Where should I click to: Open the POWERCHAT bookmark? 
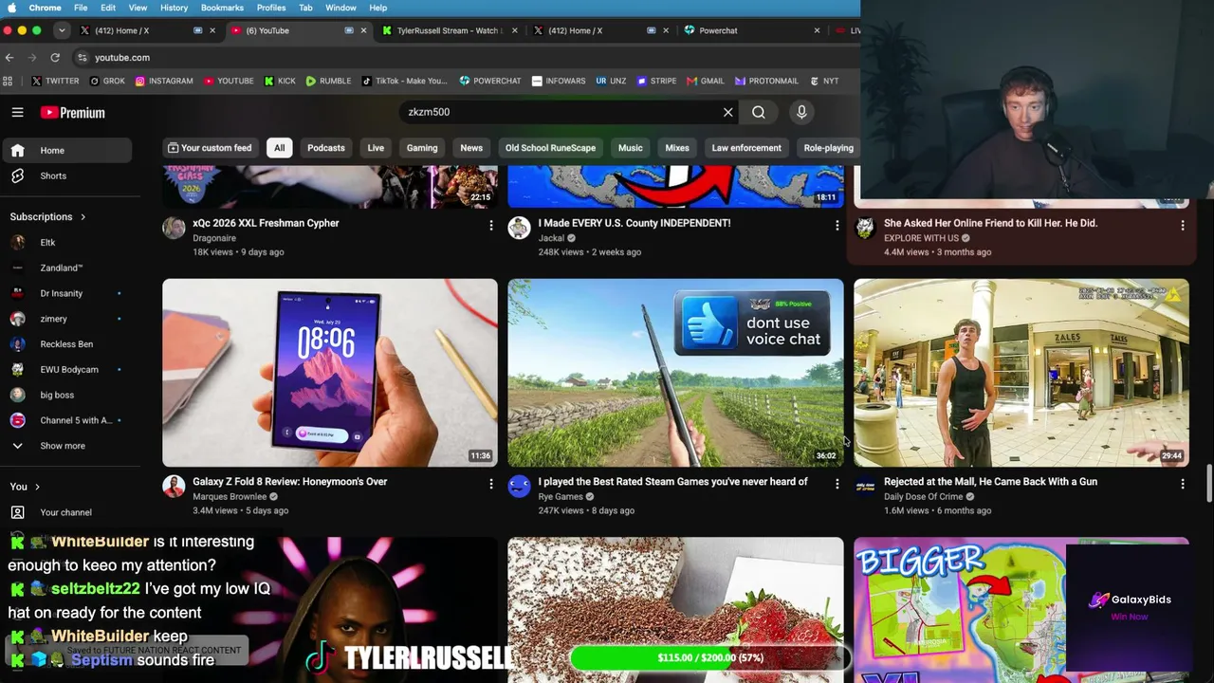tap(490, 81)
